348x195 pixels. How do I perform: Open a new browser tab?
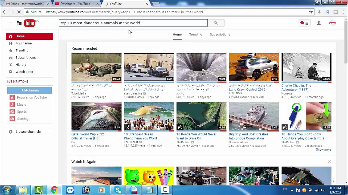point(156,4)
